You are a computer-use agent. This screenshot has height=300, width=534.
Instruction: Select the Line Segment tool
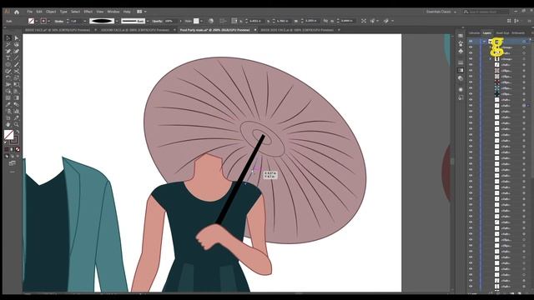click(x=17, y=58)
